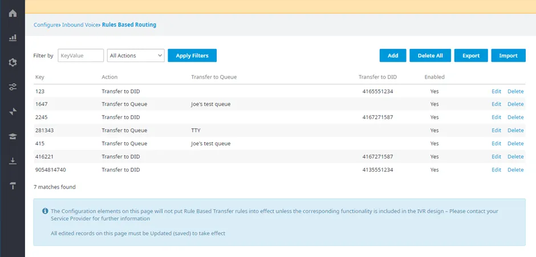Delete the rule with key 415

(515, 143)
